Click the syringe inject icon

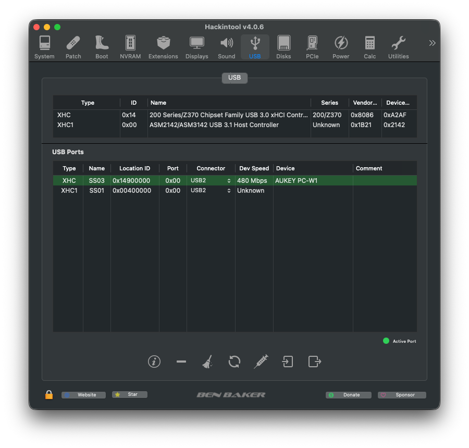tap(261, 362)
